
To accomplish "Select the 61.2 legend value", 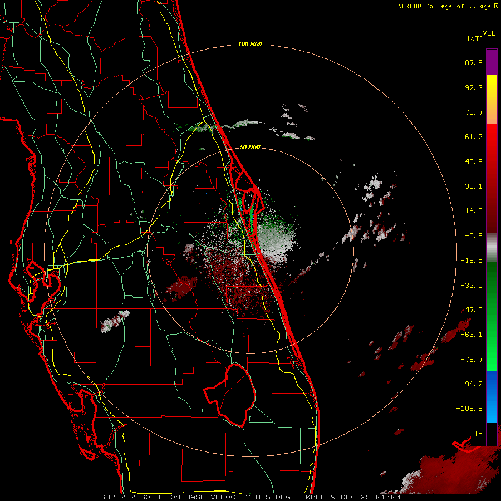I will [x=474, y=137].
